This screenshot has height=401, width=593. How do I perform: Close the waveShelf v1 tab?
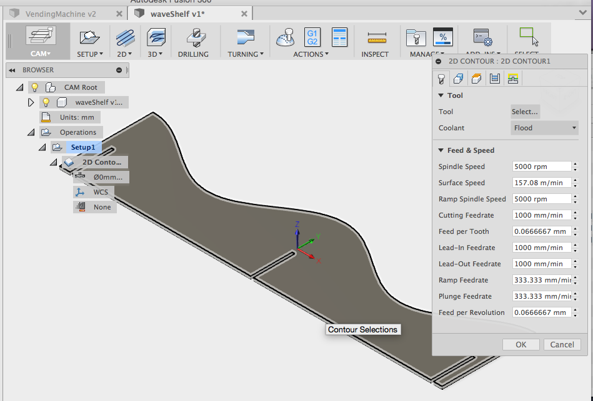pyautogui.click(x=244, y=14)
